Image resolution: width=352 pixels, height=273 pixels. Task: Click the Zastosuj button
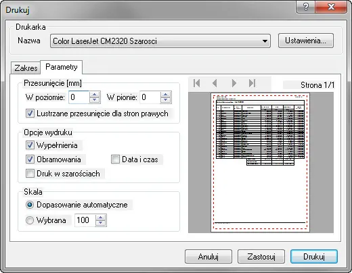(261, 256)
